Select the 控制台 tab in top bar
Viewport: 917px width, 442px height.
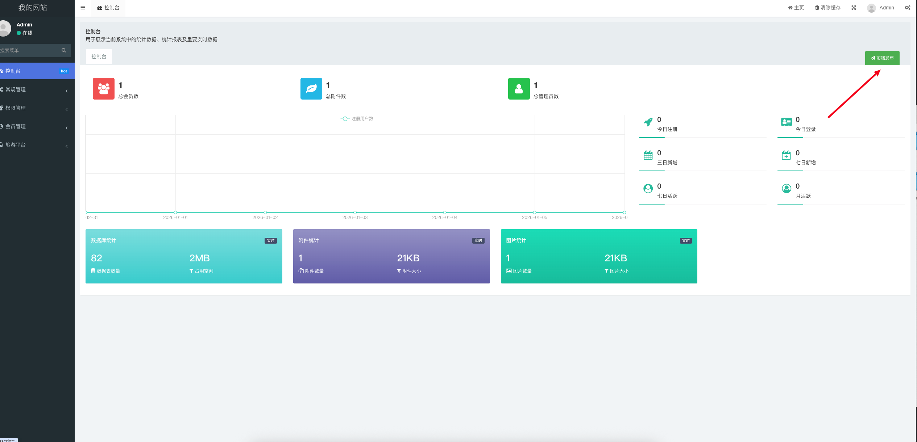(108, 8)
